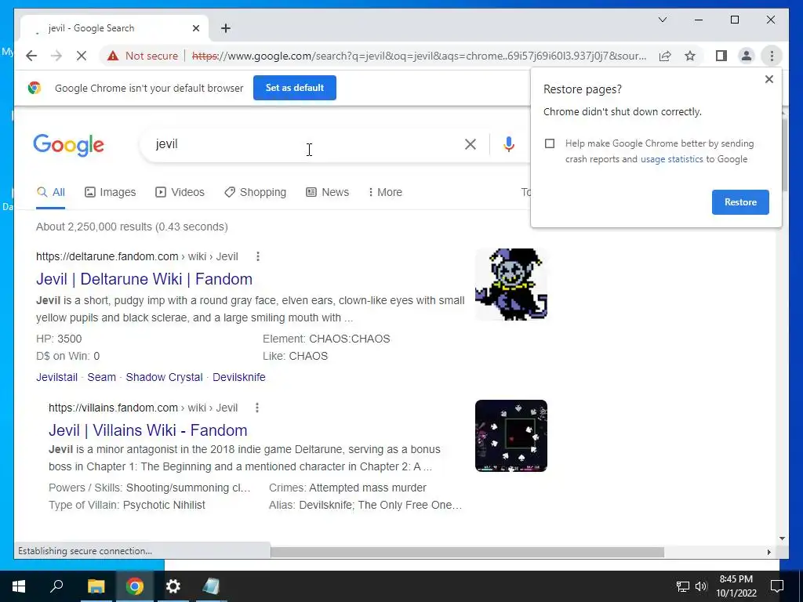Click the Jevil jester character thumbnail
803x602 pixels.
[x=511, y=285]
